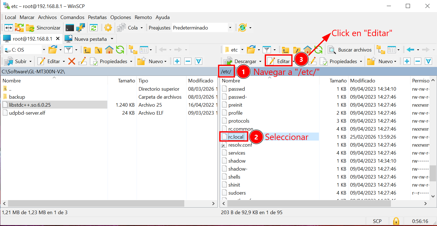Open the local drive C: OS dropdown
Image resolution: width=437 pixels, height=226 pixels.
pos(44,50)
